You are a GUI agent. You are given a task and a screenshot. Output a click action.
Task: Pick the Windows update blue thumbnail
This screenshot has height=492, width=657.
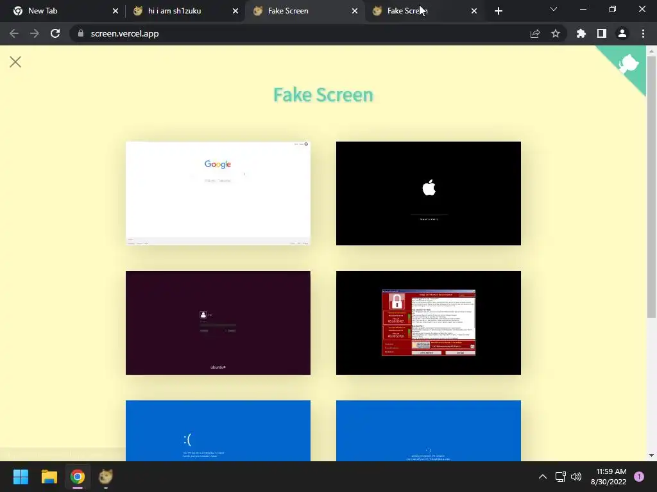coord(428,430)
